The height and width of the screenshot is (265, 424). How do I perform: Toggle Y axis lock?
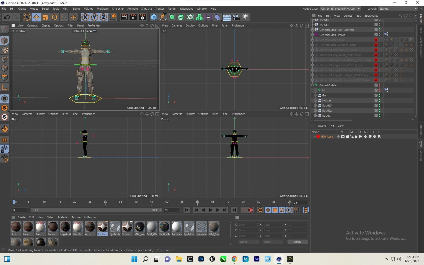point(94,17)
